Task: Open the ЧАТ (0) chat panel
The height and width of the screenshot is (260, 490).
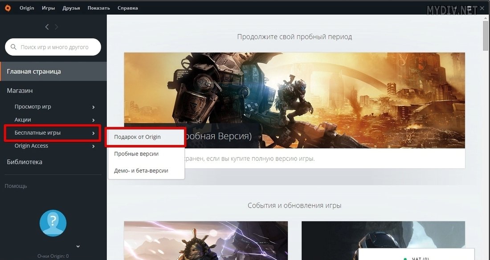Action: pos(416,255)
